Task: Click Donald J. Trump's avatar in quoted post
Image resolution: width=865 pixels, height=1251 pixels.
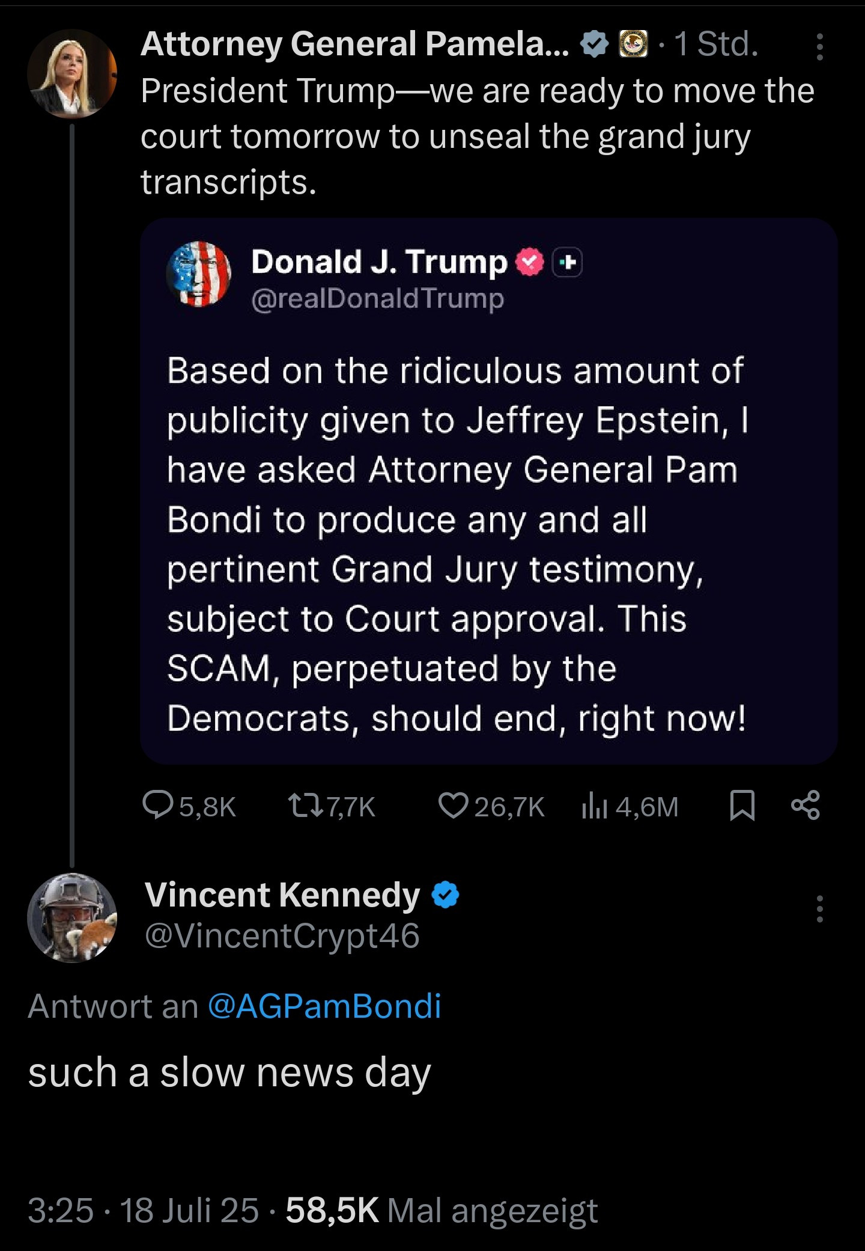Action: pos(199,274)
